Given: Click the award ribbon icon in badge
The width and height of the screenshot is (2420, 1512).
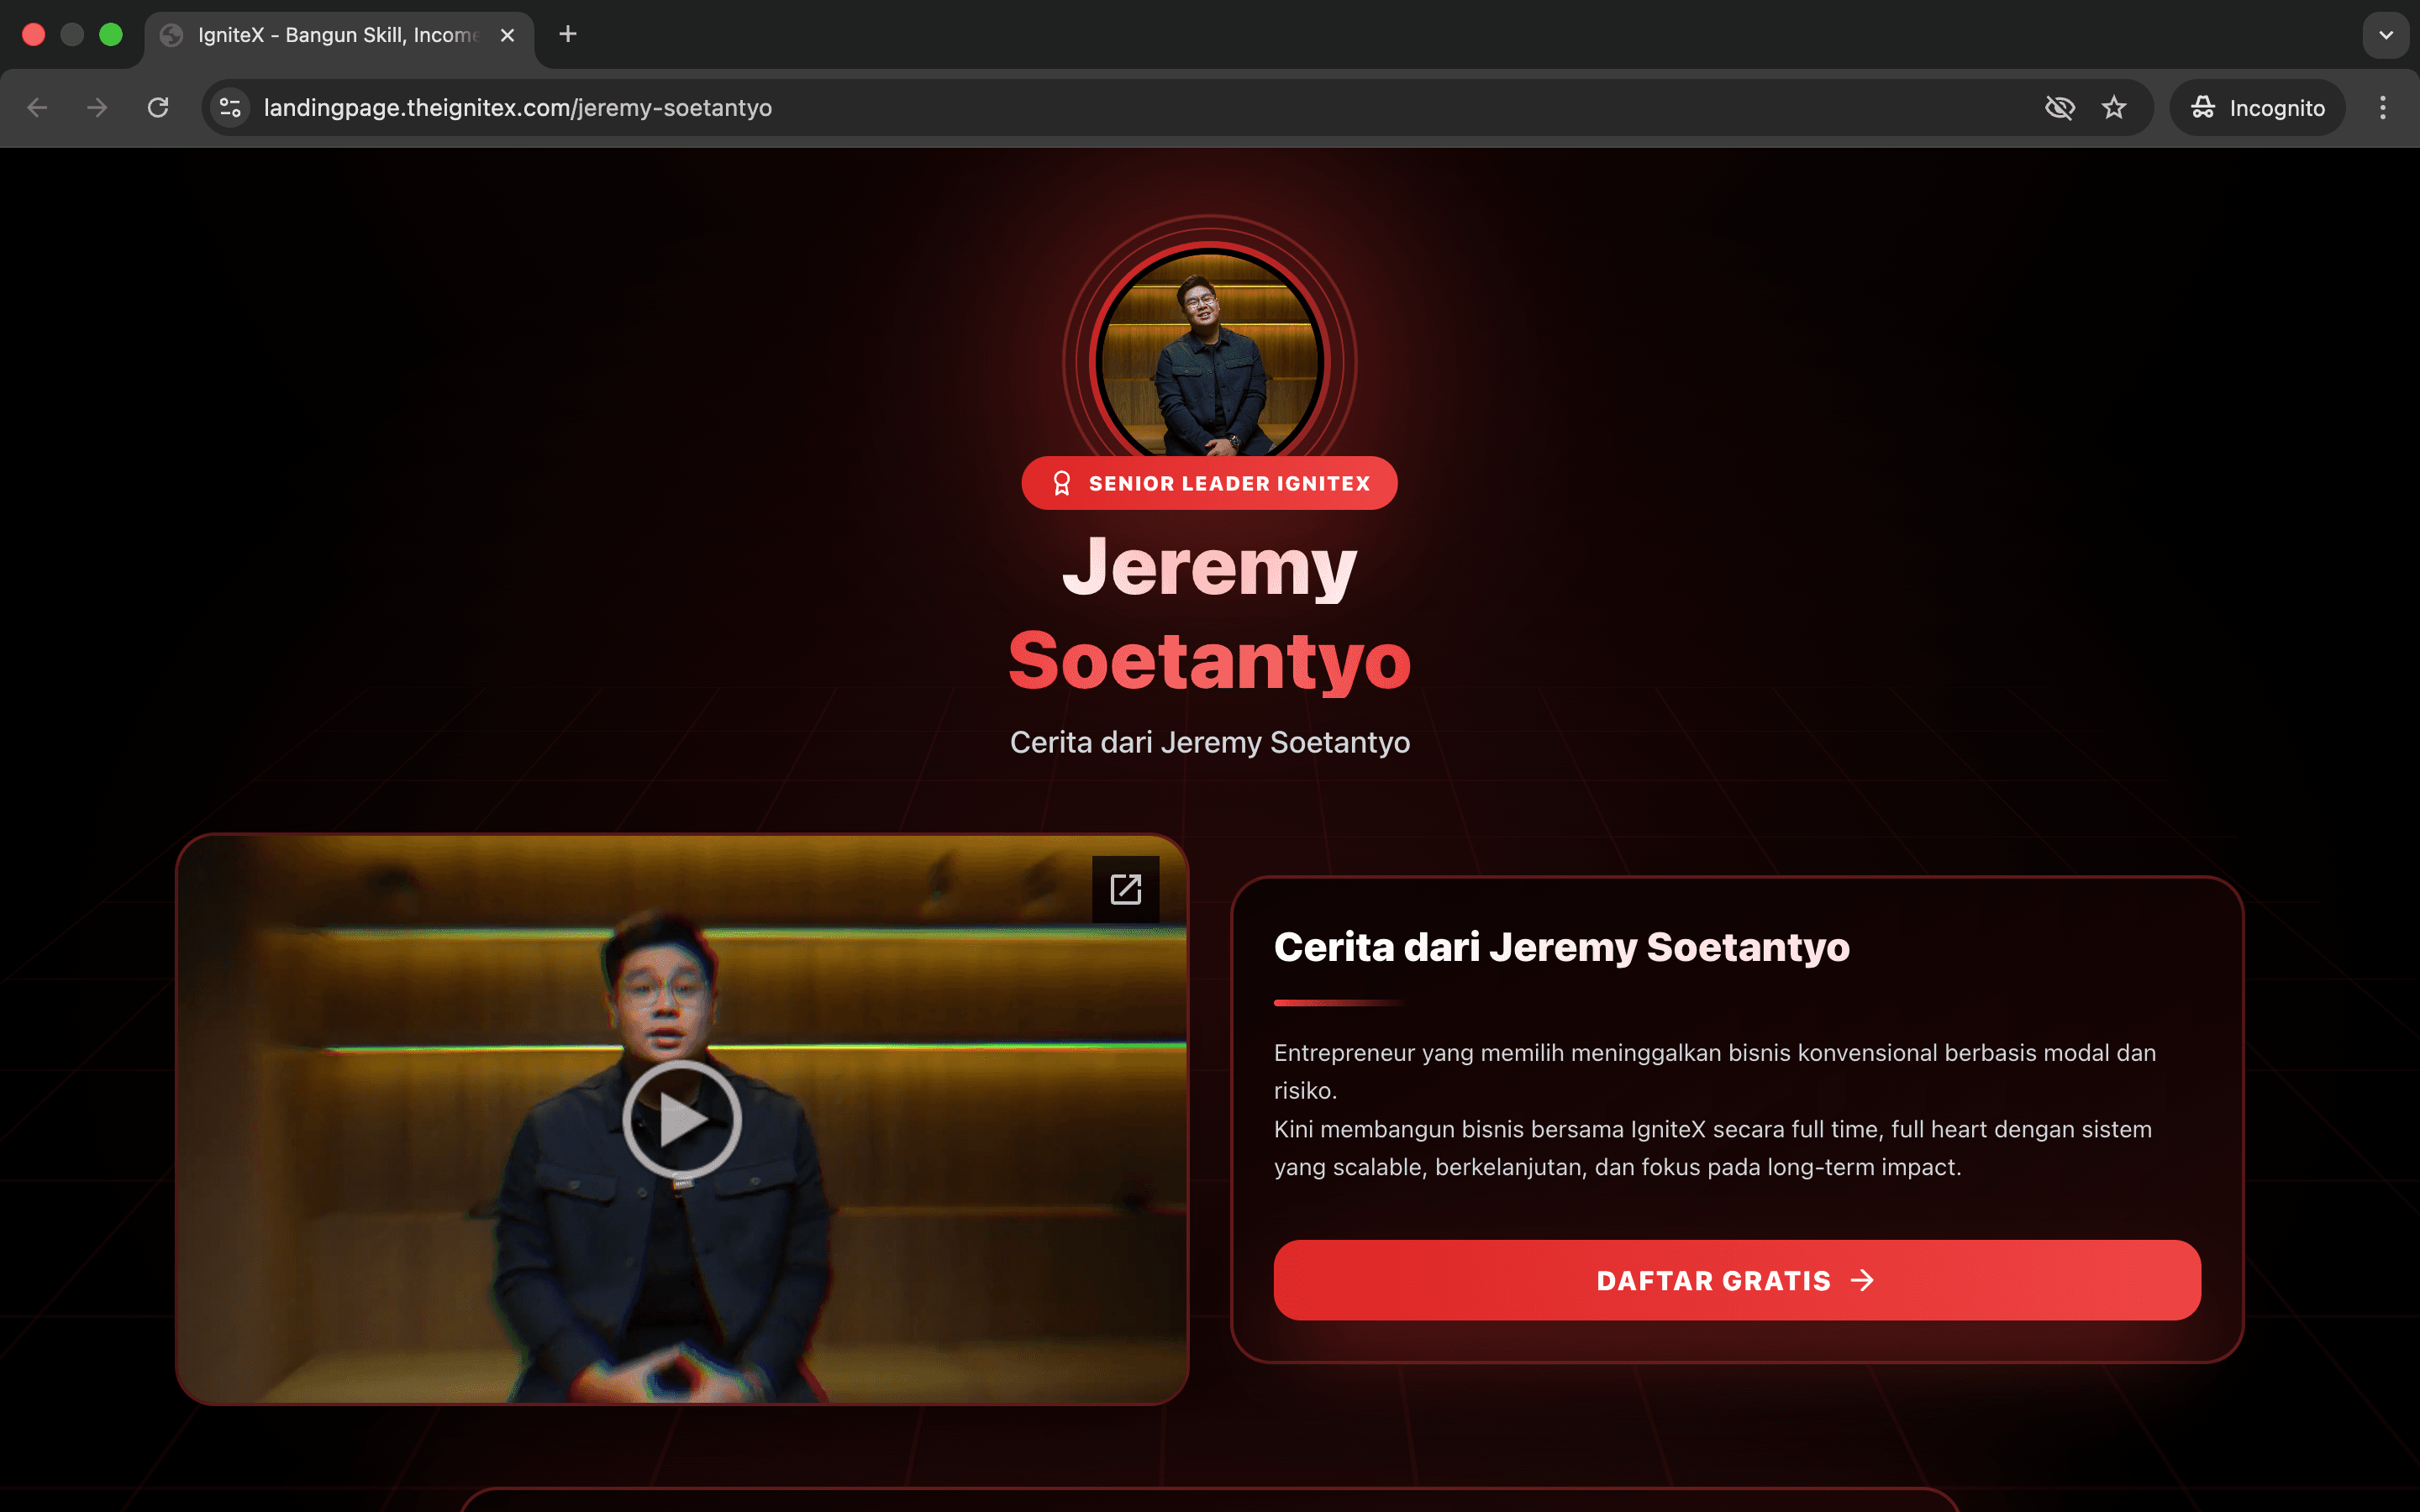Looking at the screenshot, I should pyautogui.click(x=1062, y=484).
